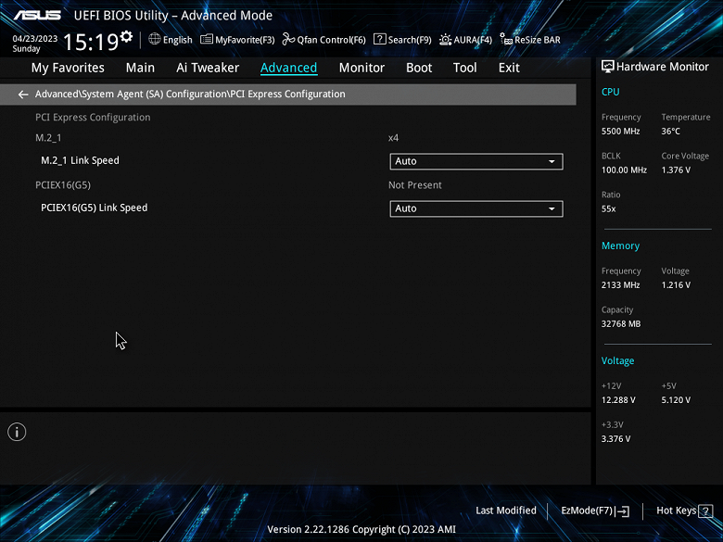Click the Version 2.22.1286 copyright text
The width and height of the screenshot is (723, 542).
[361, 529]
